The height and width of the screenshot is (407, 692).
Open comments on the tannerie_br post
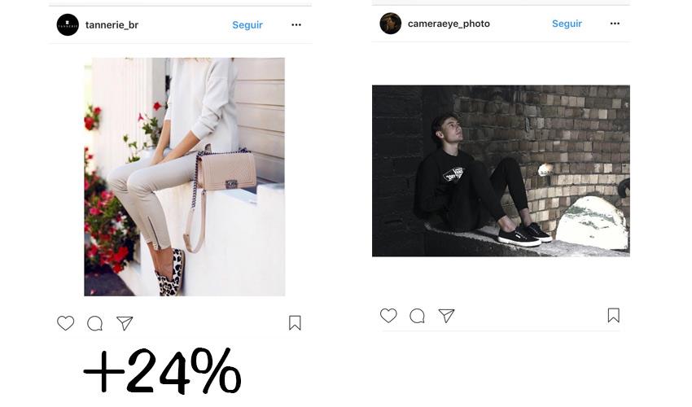[95, 323]
